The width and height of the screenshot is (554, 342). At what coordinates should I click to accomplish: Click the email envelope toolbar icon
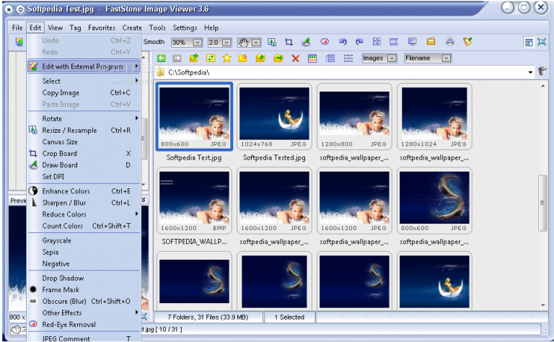[x=431, y=43]
